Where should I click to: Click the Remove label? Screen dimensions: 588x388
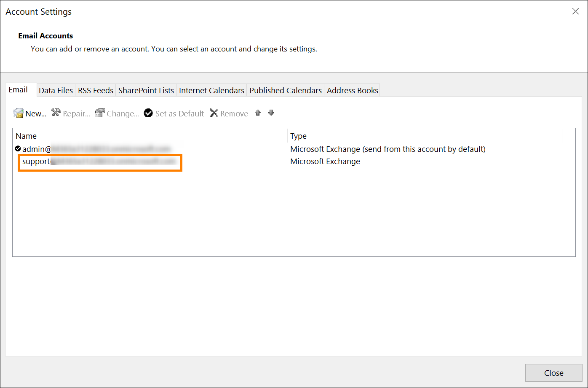(x=234, y=113)
